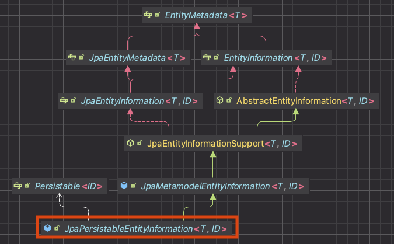Viewport: 394px width, 244px height.
Task: Select the EntityMetadata<T> node label
Action: click(x=206, y=15)
